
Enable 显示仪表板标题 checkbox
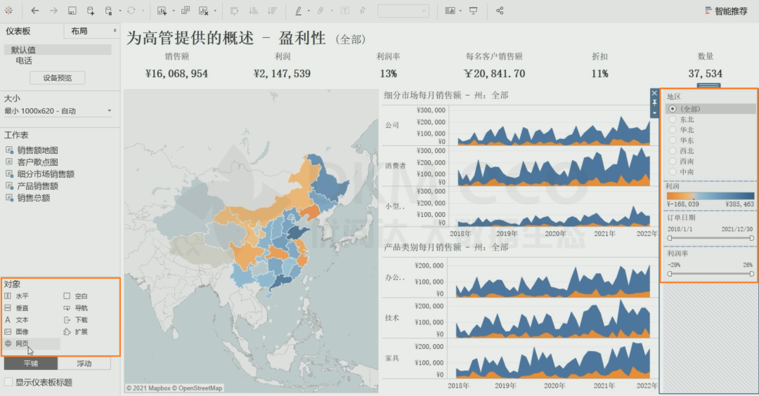(x=8, y=383)
